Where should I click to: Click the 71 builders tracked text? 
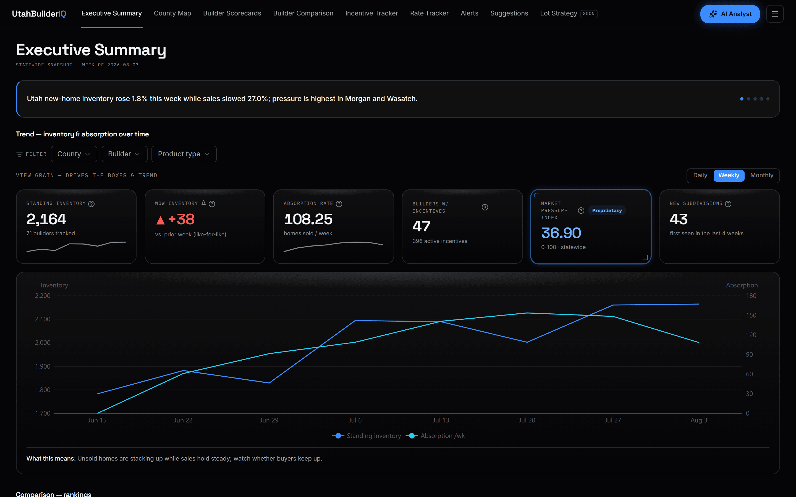tap(51, 233)
